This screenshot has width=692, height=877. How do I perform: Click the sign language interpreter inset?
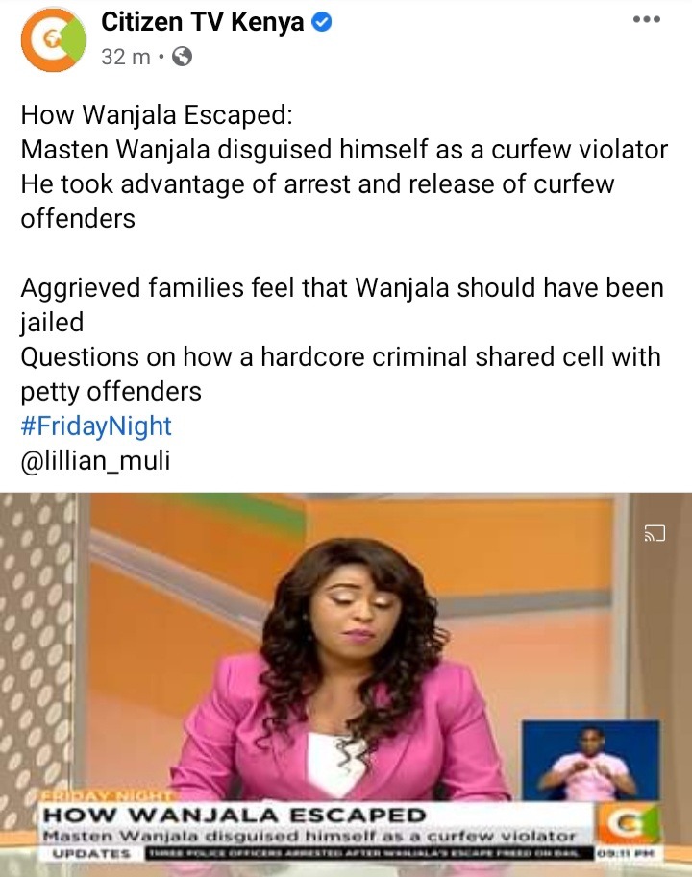click(590, 760)
